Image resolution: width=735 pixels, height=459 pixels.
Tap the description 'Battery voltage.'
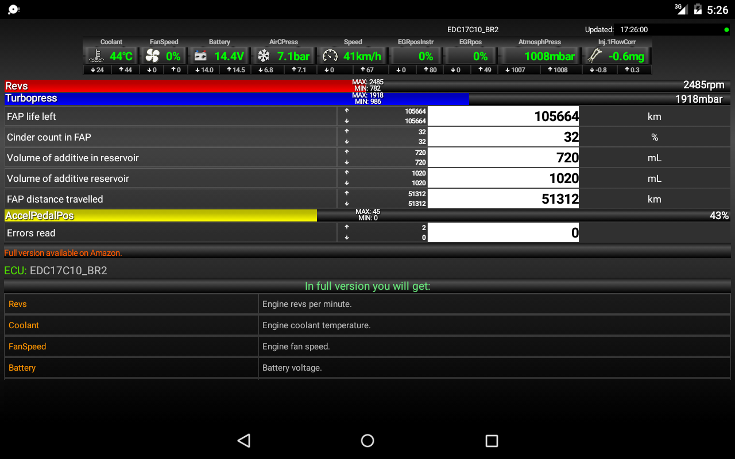[292, 368]
